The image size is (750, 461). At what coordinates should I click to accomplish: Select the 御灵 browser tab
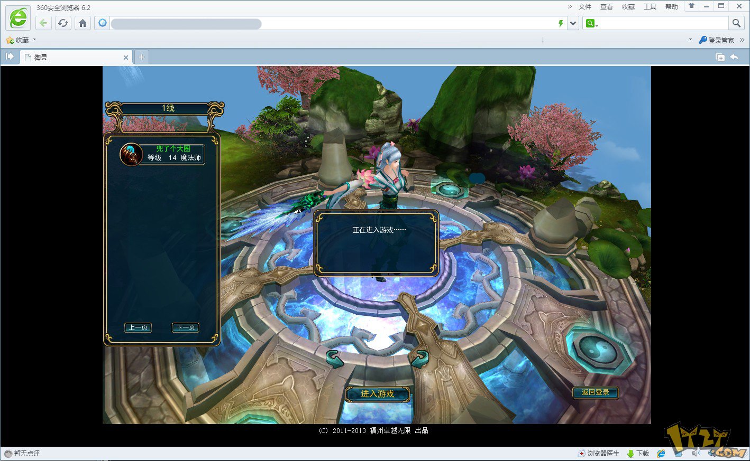[x=76, y=57]
